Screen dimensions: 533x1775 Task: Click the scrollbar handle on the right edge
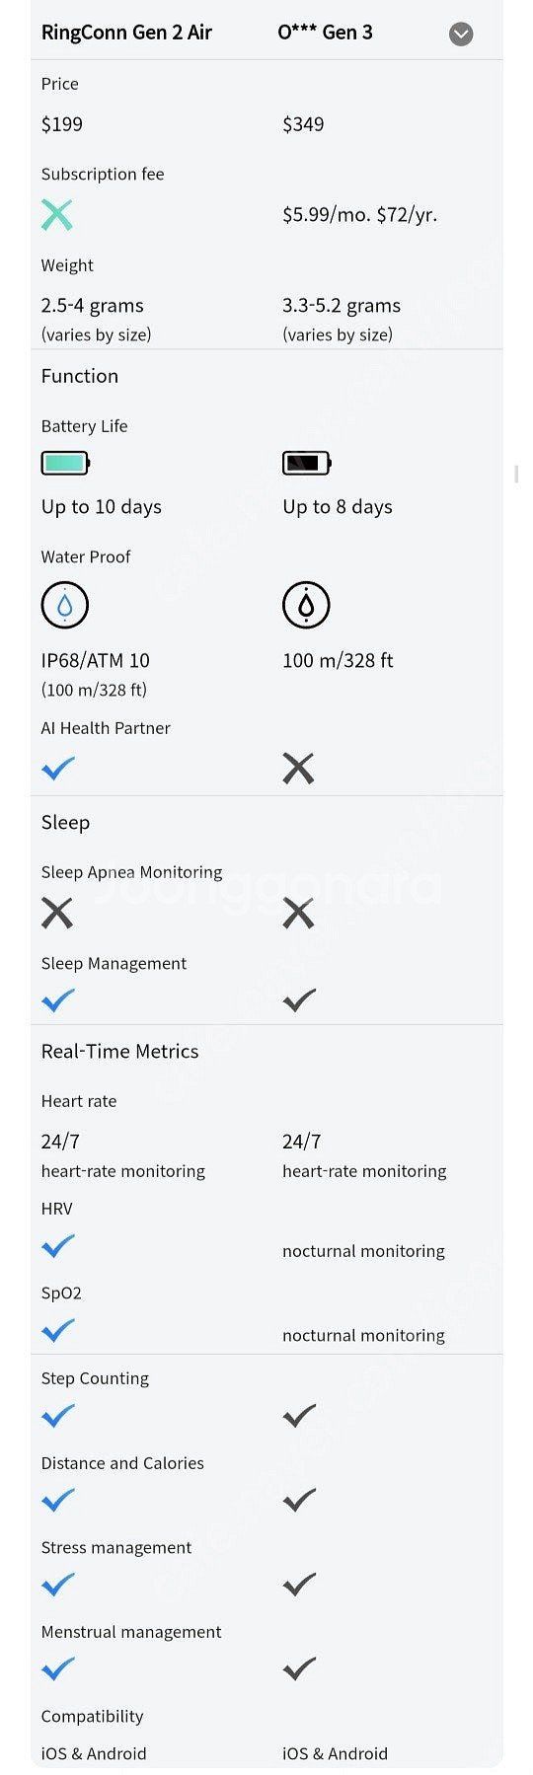(x=517, y=475)
